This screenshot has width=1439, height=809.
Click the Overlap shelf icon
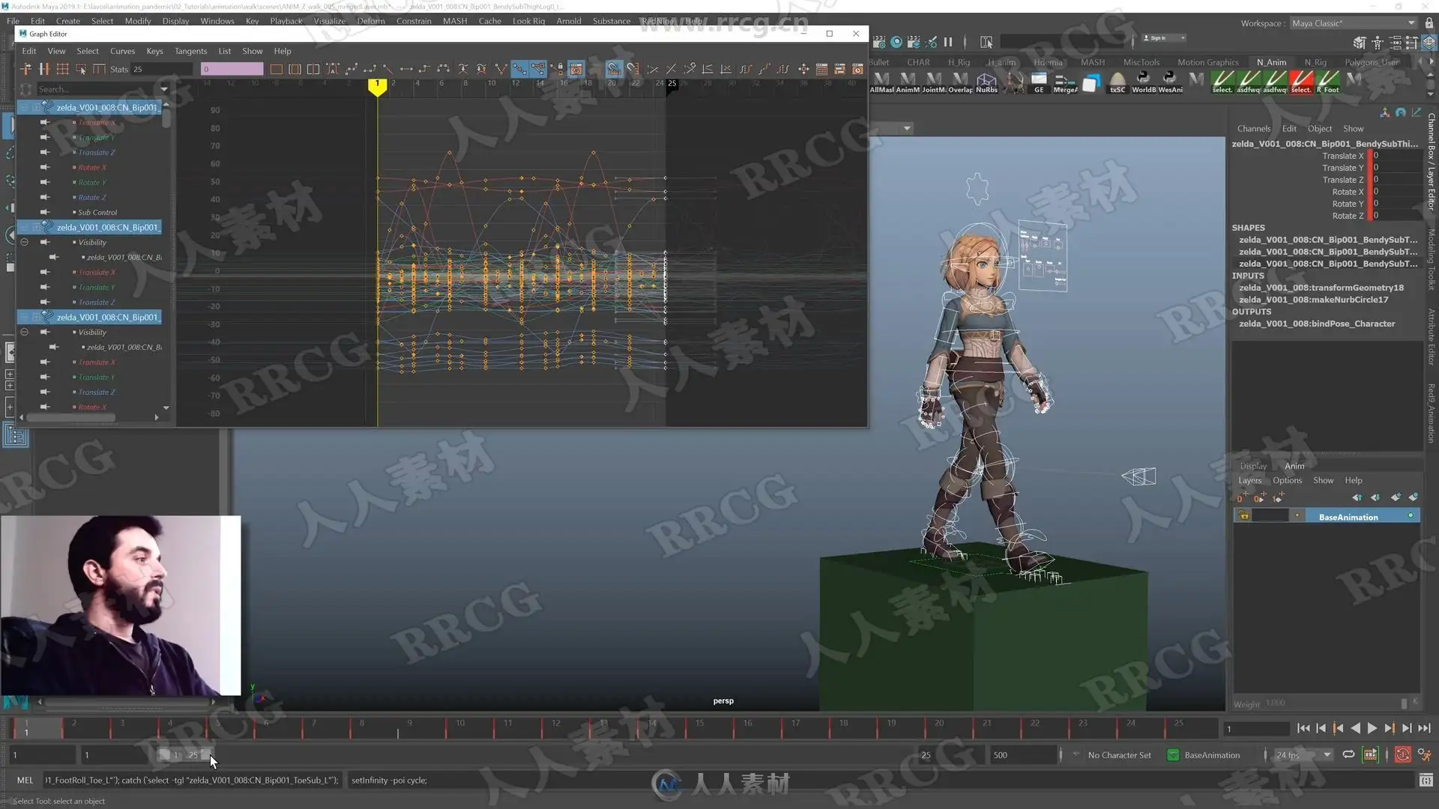tap(960, 82)
